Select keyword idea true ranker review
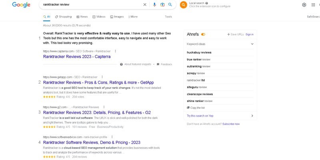This screenshot has width=320, height=160. point(198,59)
